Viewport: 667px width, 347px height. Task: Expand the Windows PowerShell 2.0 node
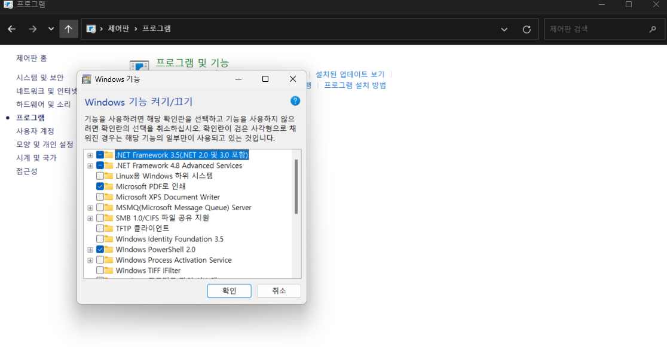tap(90, 250)
